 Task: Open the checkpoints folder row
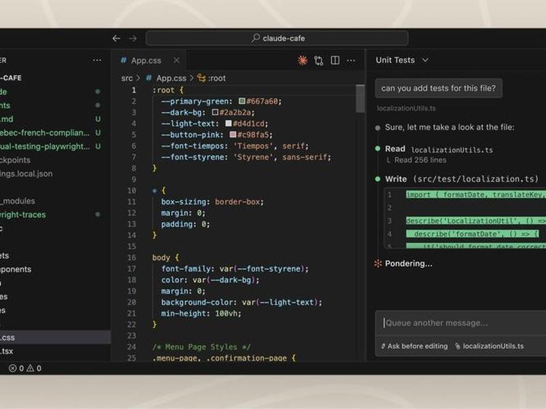coord(15,160)
